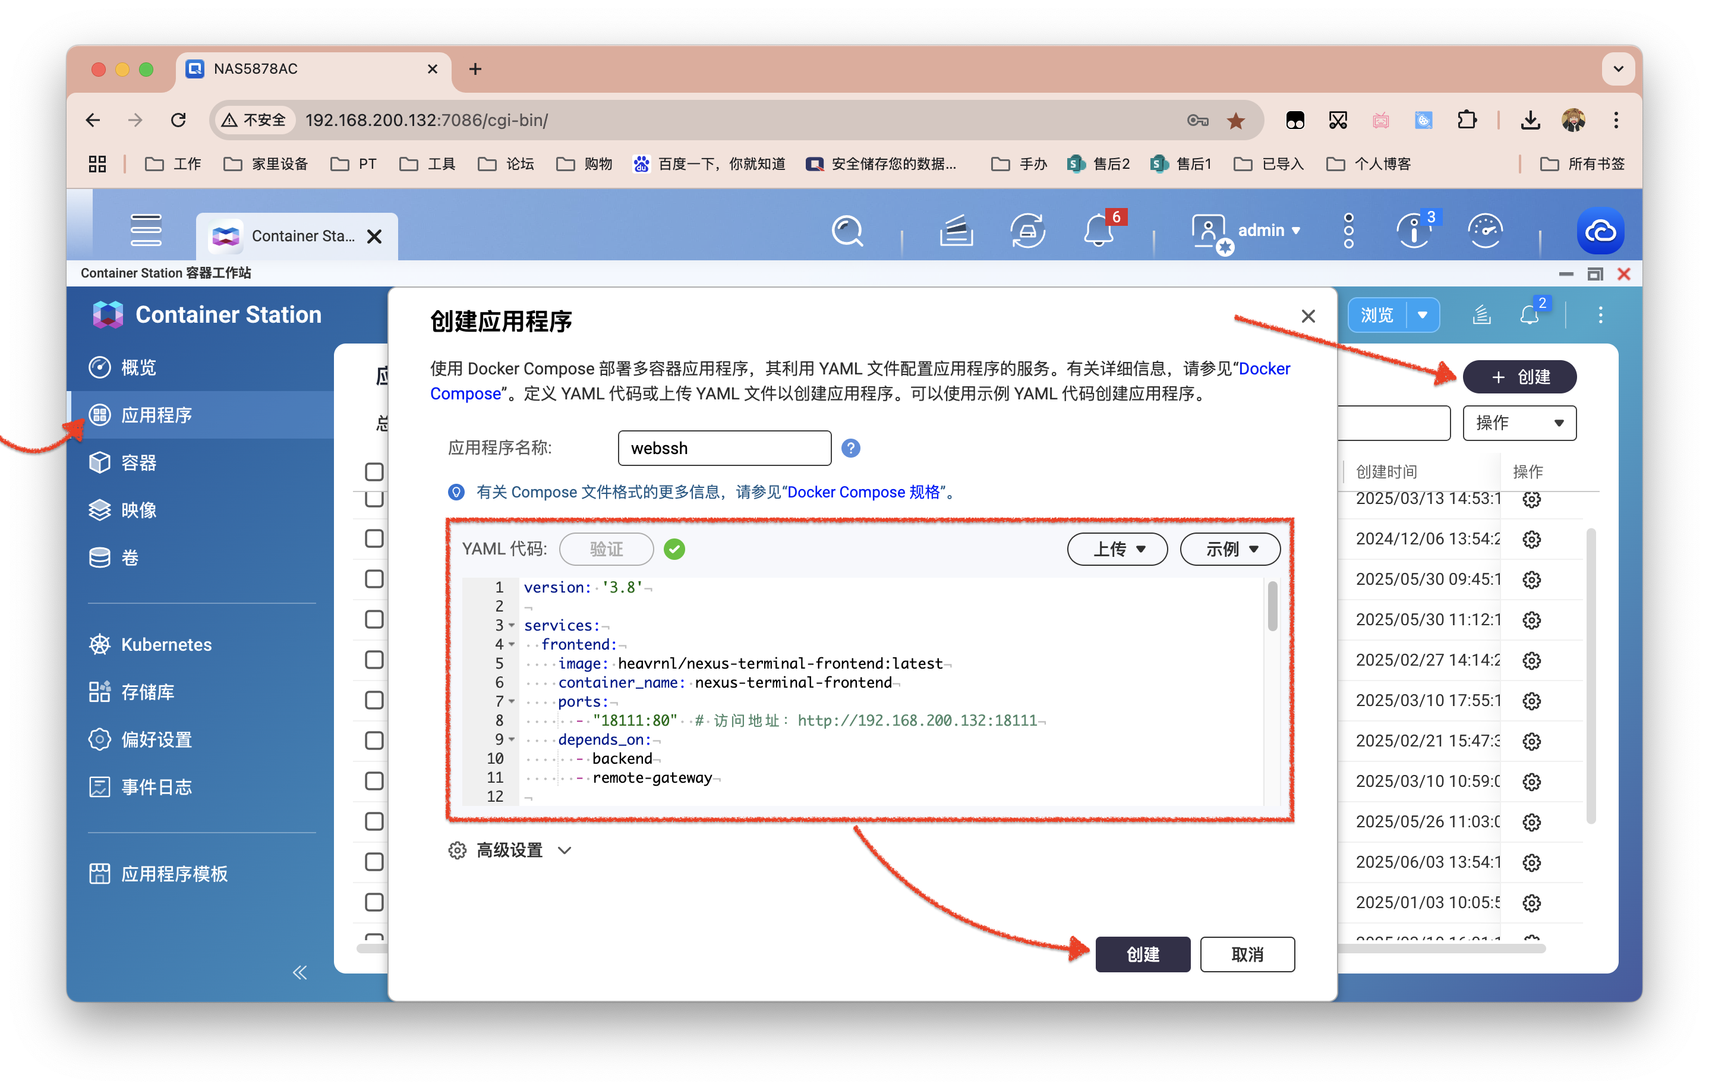
Task: Click the Container Station bell with badge 2
Action: [x=1530, y=315]
